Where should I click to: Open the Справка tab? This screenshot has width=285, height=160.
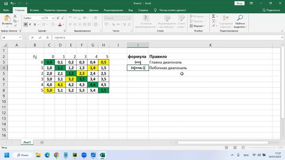143,10
